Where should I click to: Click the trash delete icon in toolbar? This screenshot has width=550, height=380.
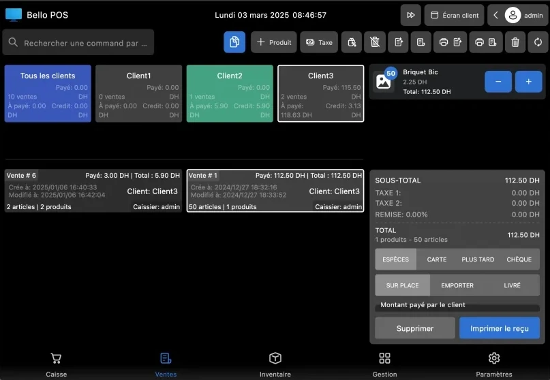[x=515, y=42]
